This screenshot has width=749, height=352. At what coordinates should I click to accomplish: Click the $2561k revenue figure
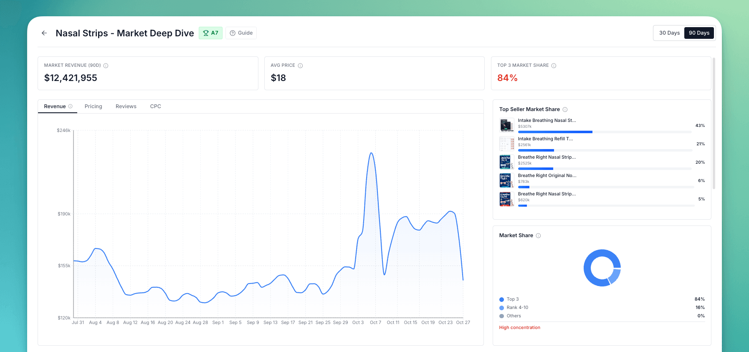[x=524, y=145]
